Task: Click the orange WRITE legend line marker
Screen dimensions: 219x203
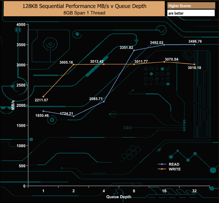Action: click(162, 169)
